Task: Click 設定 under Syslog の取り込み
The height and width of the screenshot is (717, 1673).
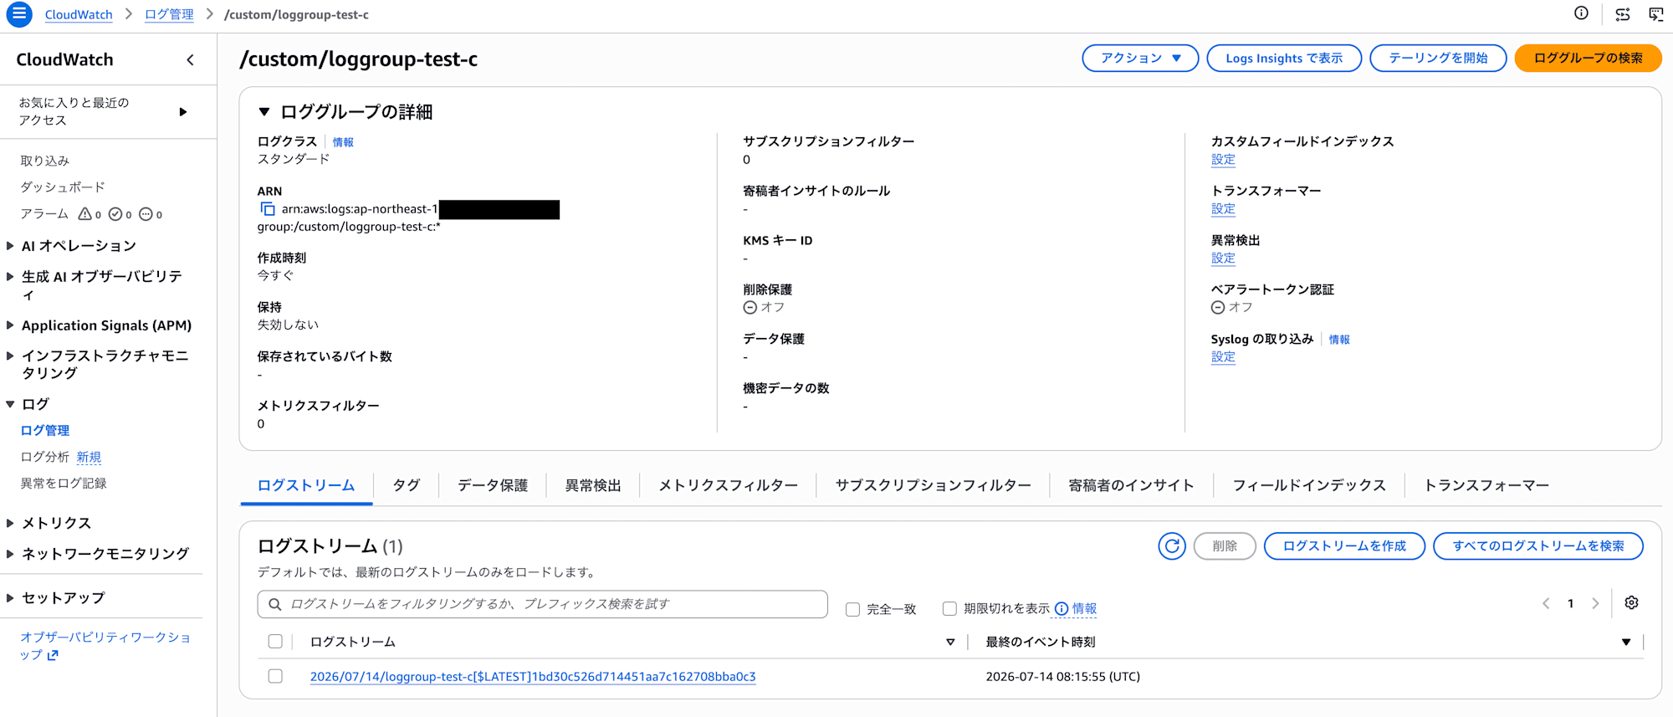Action: point(1223,356)
